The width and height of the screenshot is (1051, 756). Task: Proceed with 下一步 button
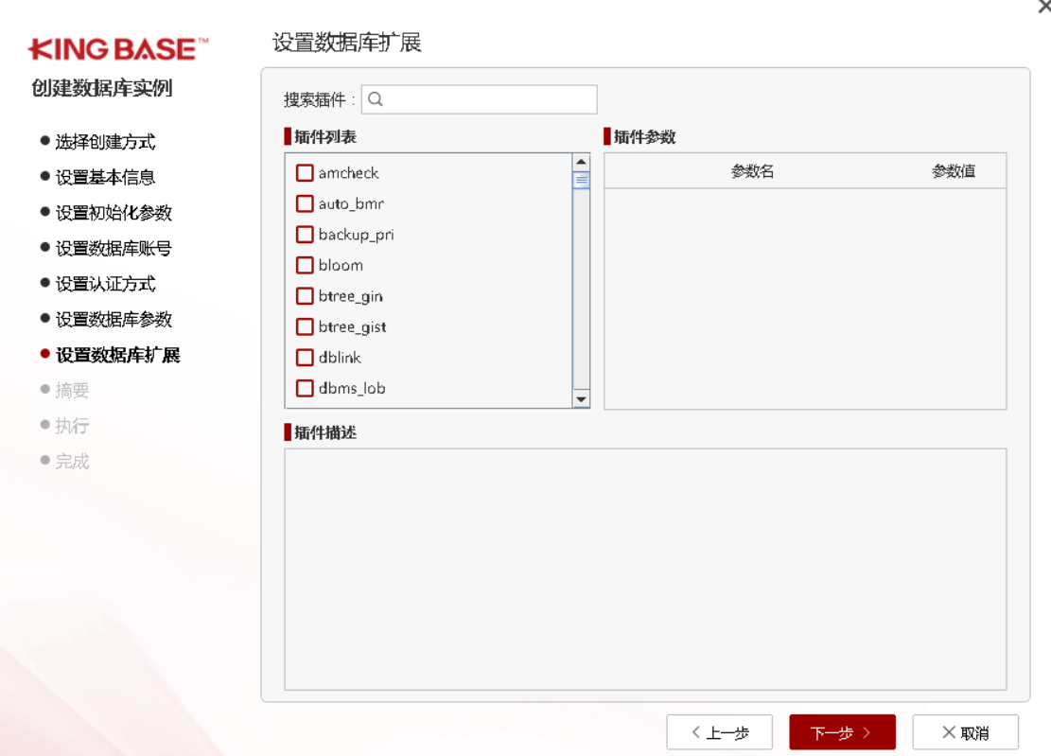[x=842, y=732]
